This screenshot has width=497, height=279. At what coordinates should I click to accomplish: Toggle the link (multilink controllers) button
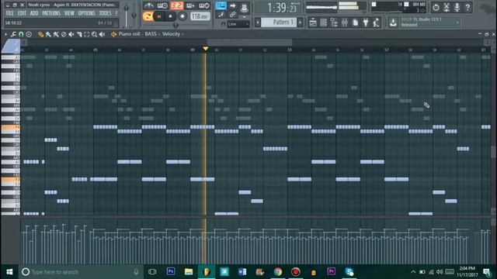[x=233, y=15]
